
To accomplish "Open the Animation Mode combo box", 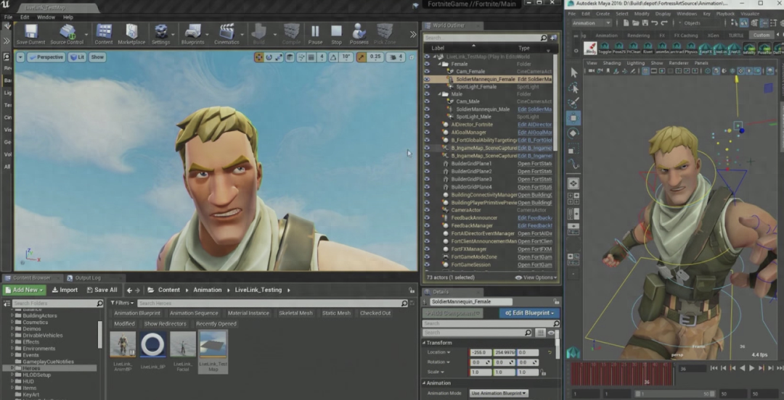I will point(499,393).
